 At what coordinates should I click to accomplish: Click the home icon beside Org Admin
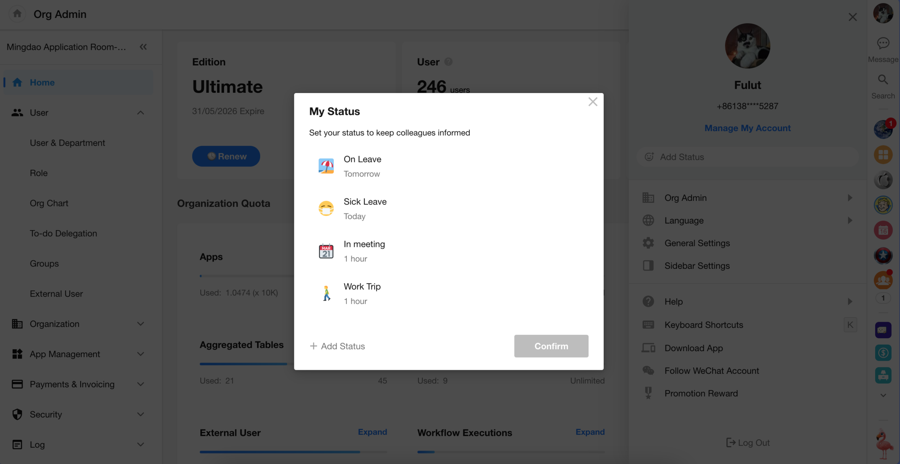(17, 14)
